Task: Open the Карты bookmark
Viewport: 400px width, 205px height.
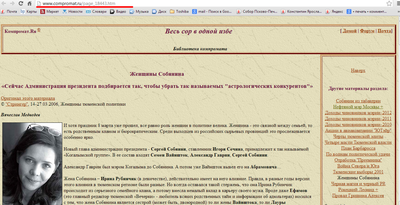Action: pyautogui.click(x=29, y=12)
